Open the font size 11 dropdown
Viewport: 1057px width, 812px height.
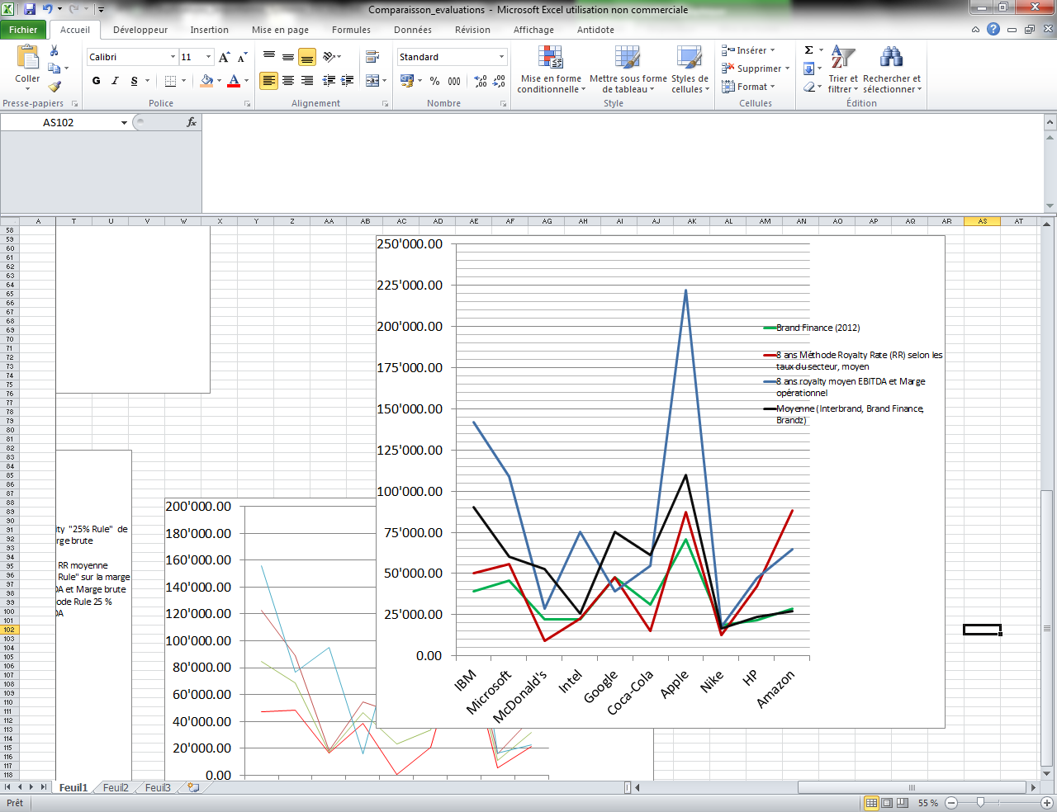(x=208, y=57)
